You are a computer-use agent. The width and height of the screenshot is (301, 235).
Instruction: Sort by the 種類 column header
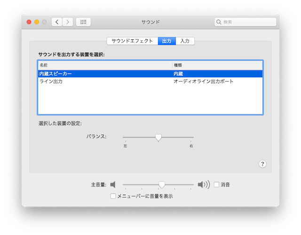217,65
